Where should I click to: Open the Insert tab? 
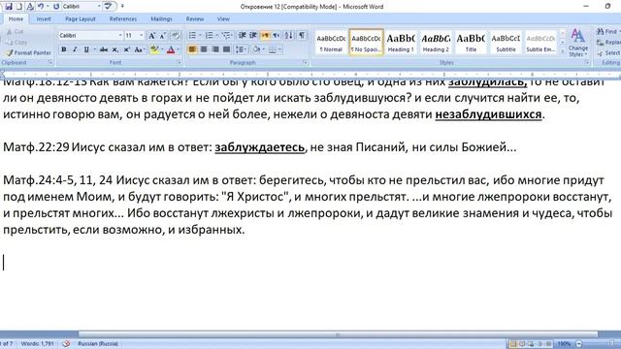pos(44,19)
